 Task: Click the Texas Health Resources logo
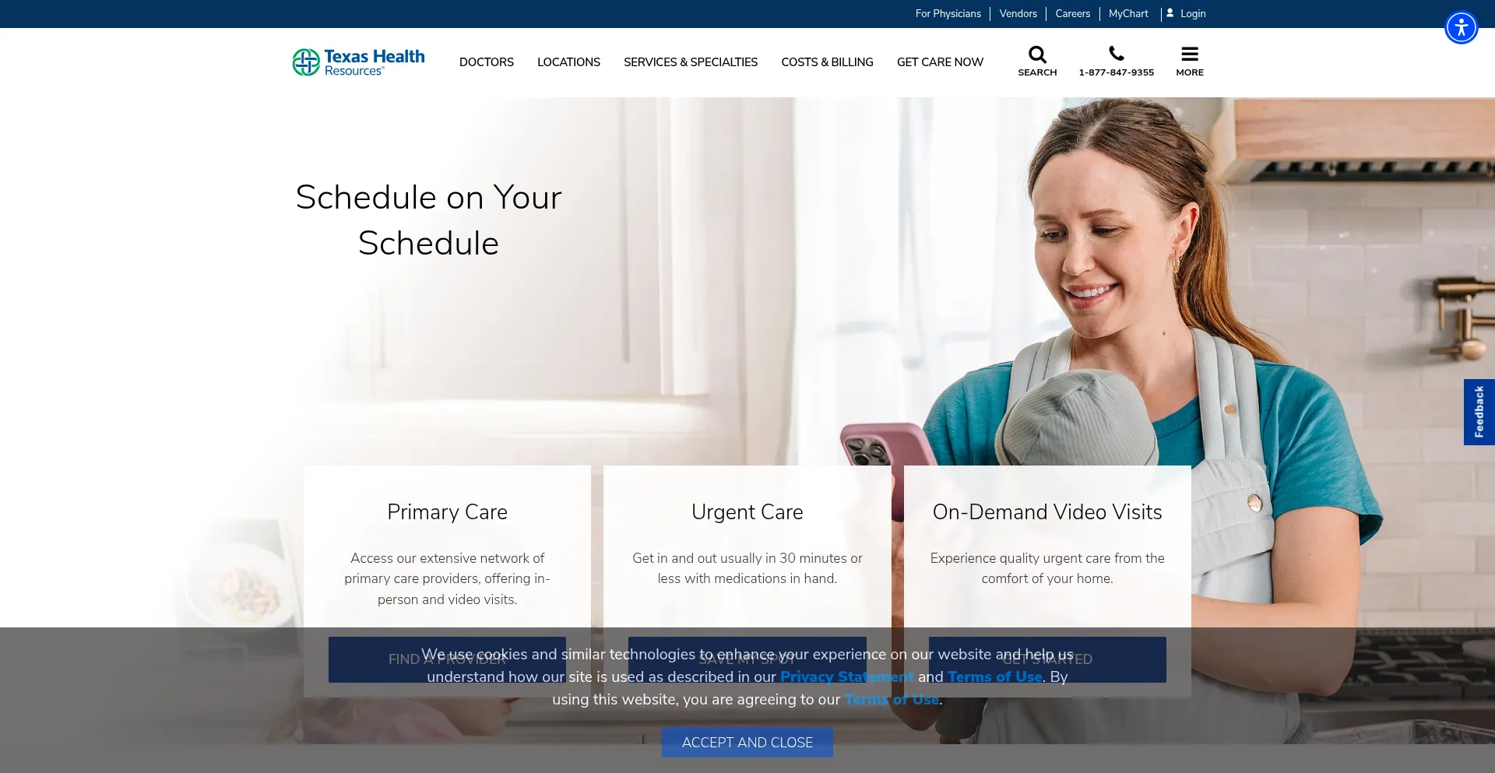(x=358, y=62)
